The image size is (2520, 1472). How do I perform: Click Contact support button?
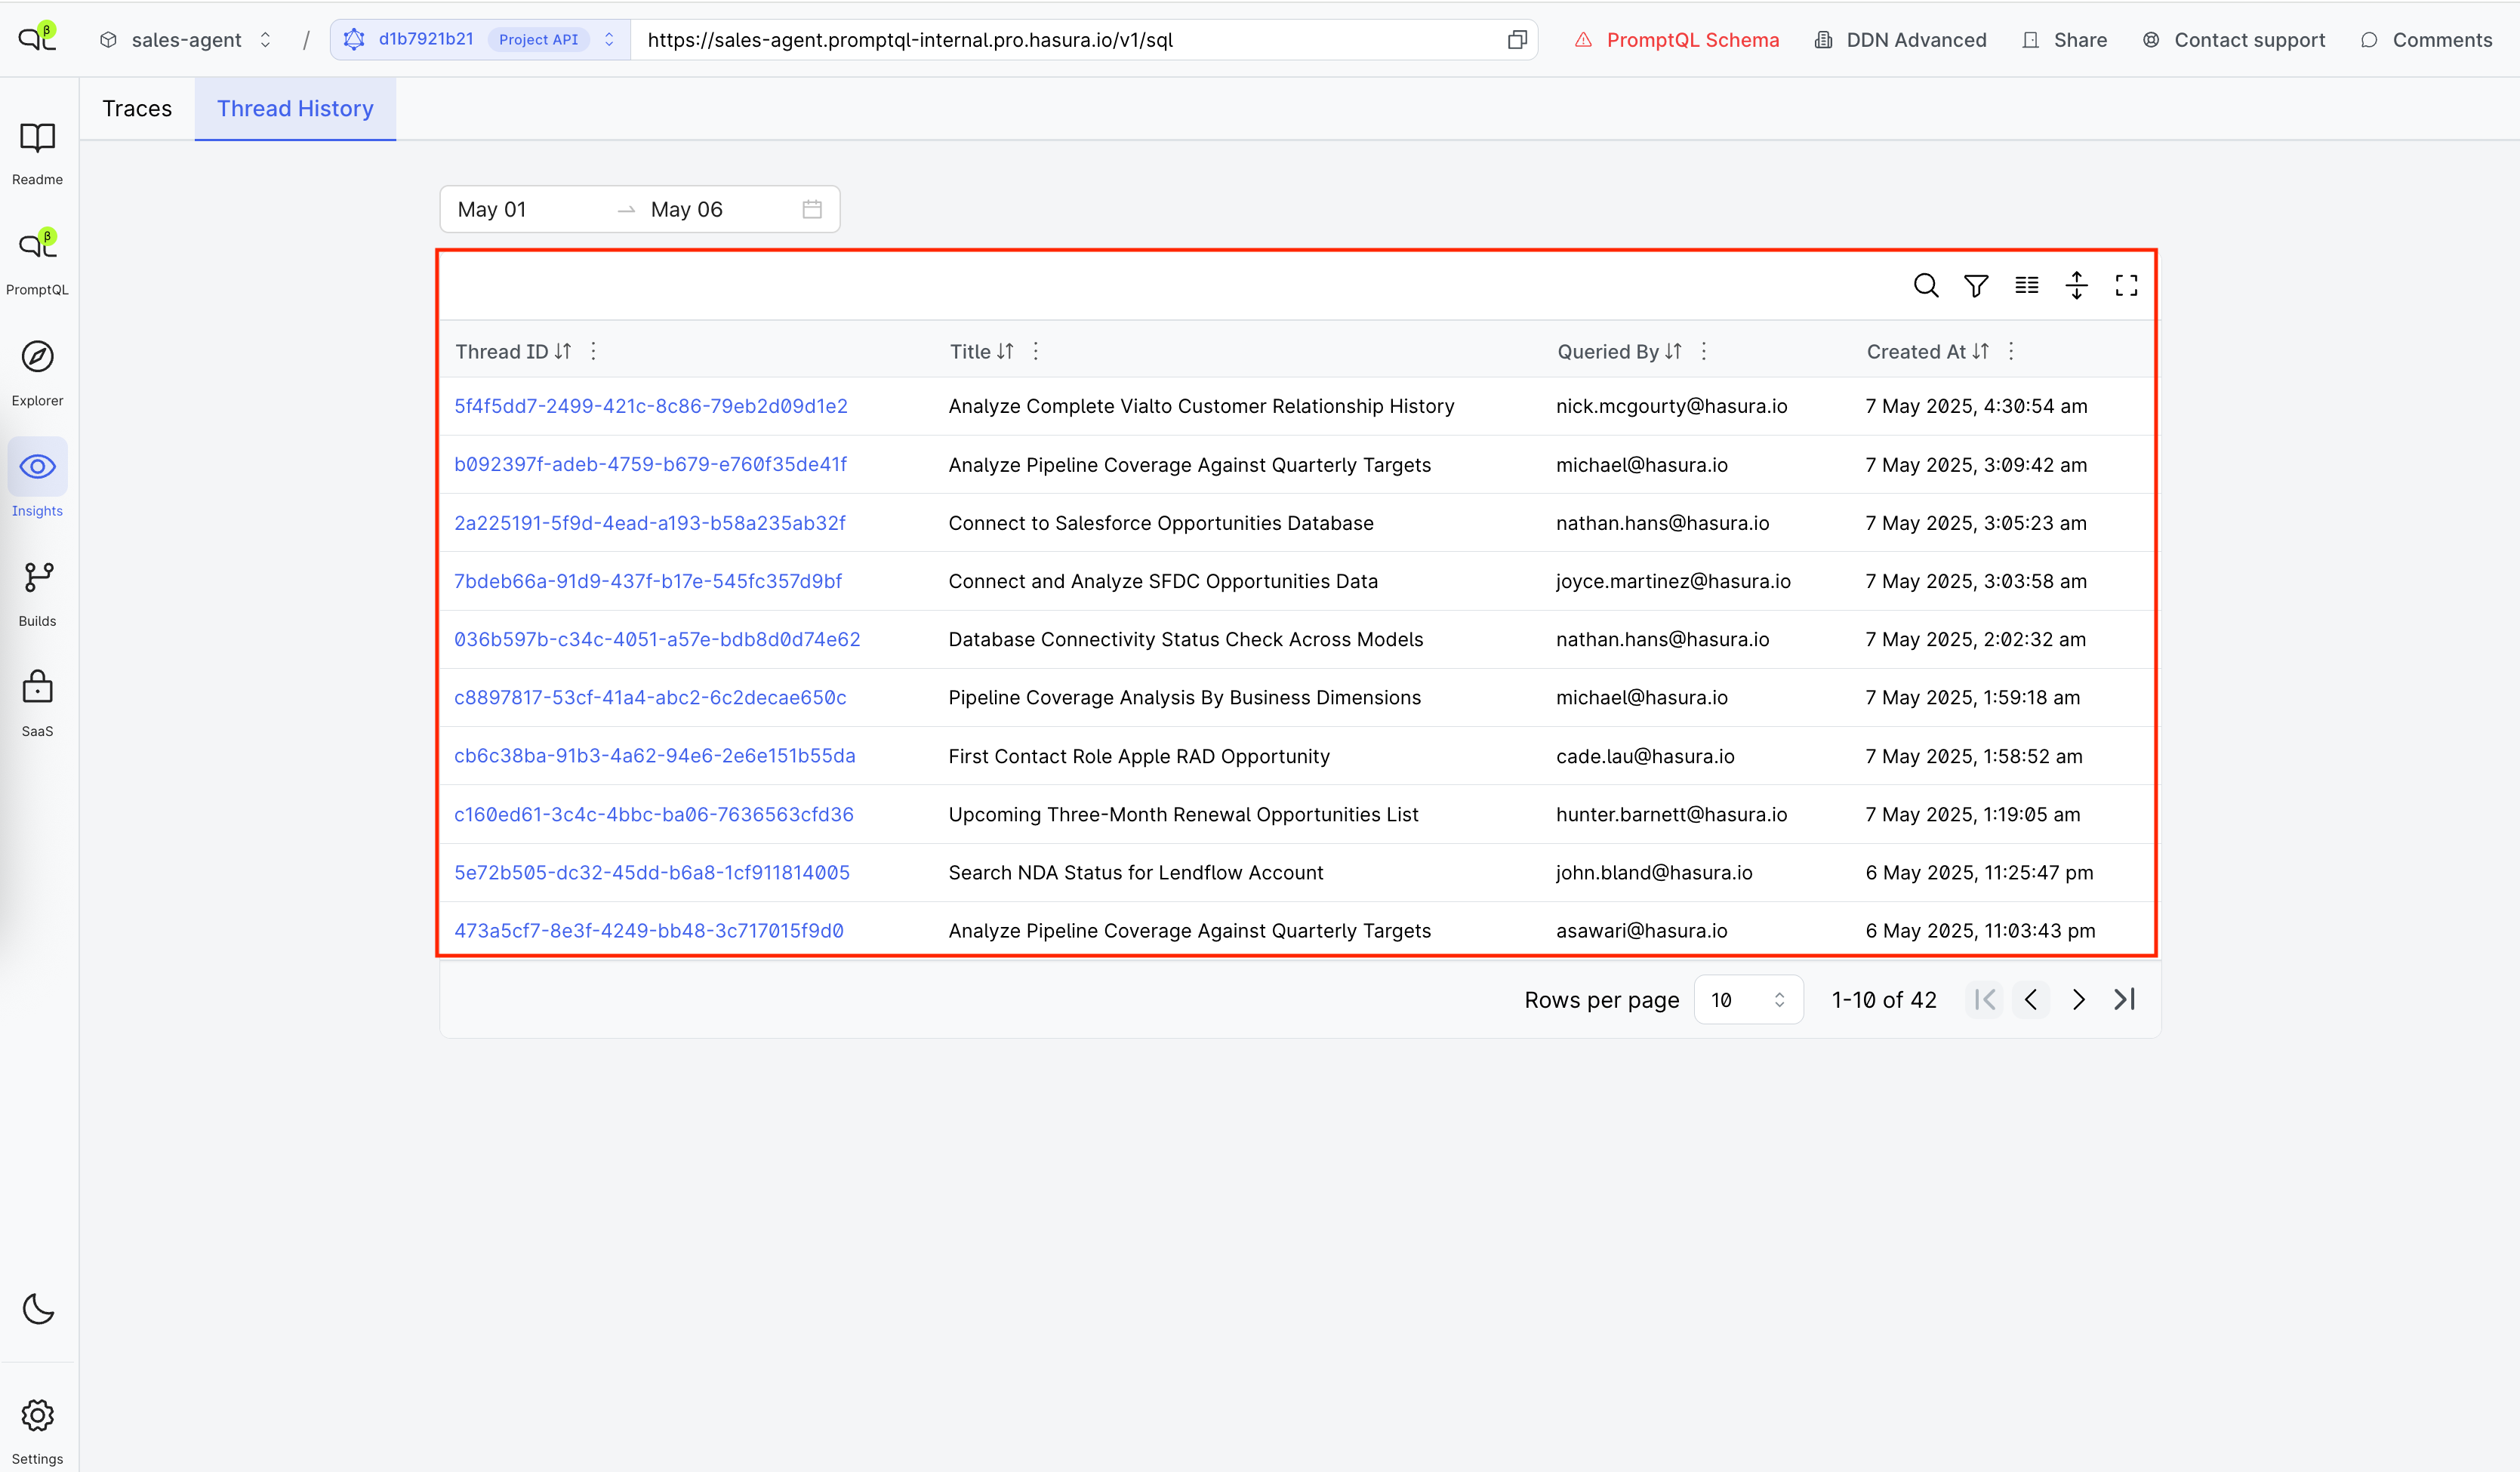[2233, 40]
